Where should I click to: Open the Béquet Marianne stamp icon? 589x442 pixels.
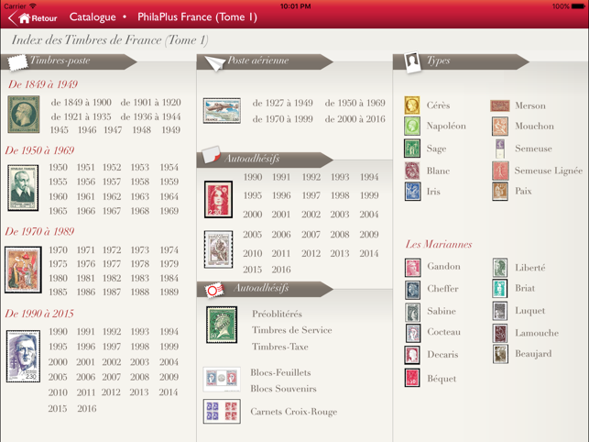click(412, 378)
